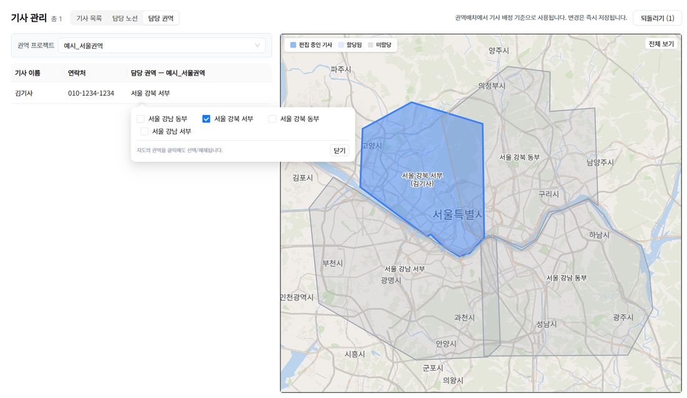Click the 고양시 label on the map
687x398 pixels.
point(372,146)
